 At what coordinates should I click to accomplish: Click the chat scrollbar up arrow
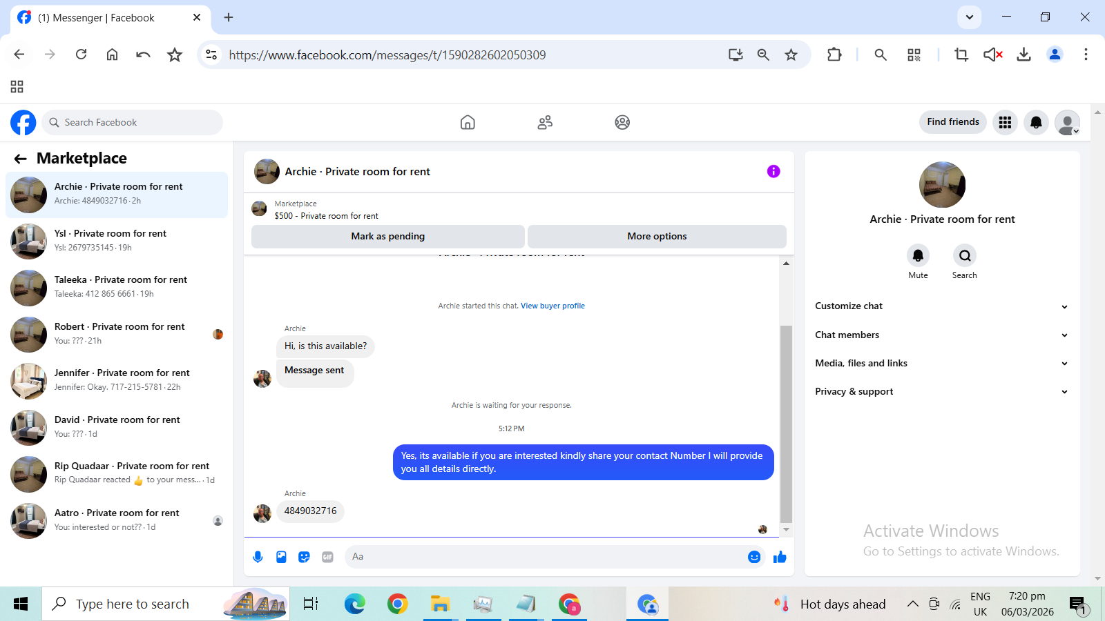(x=786, y=264)
